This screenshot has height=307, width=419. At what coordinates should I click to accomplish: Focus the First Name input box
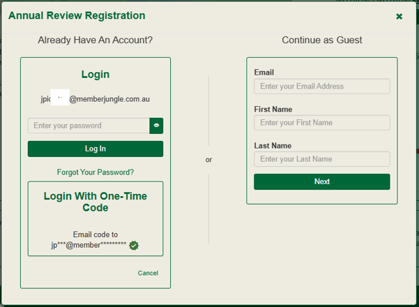click(x=321, y=123)
